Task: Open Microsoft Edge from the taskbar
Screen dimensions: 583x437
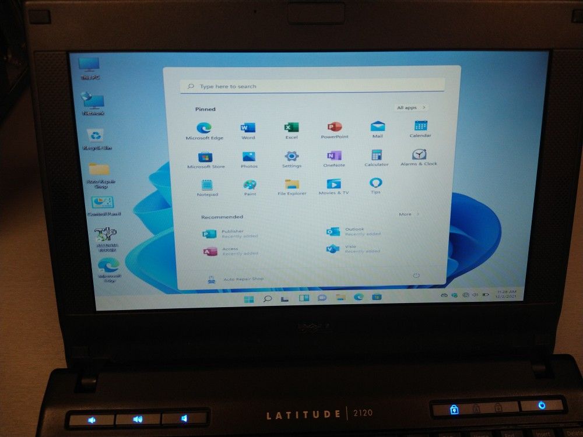Action: coord(359,297)
